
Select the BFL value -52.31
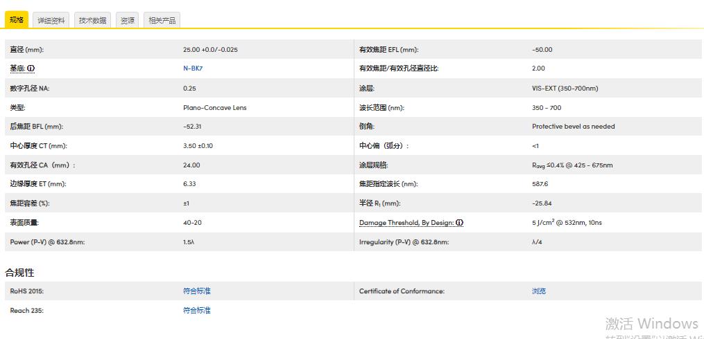click(x=192, y=127)
